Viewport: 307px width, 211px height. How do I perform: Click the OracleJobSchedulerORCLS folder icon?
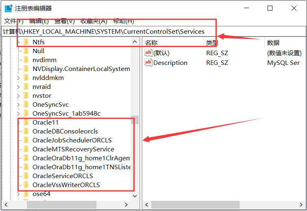tap(26, 140)
